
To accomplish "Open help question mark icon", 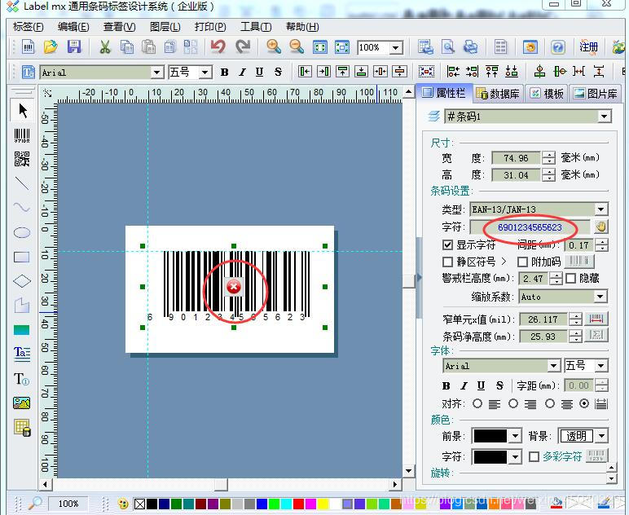I will [557, 47].
